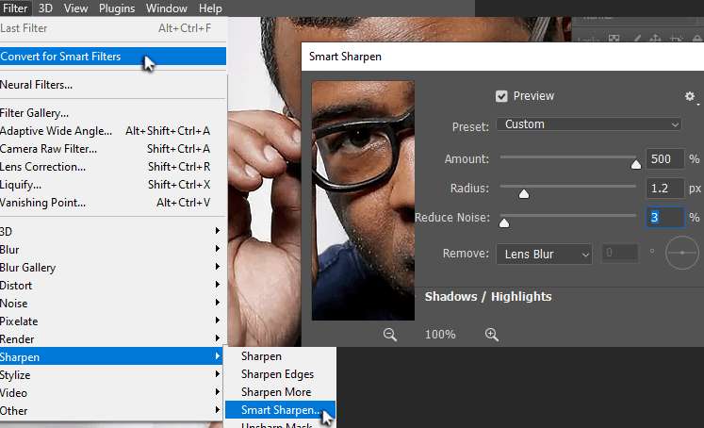
Task: Click the Amount slider handle
Action: pos(635,164)
